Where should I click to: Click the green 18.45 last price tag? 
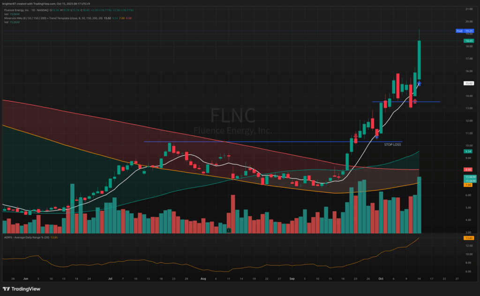(467, 41)
